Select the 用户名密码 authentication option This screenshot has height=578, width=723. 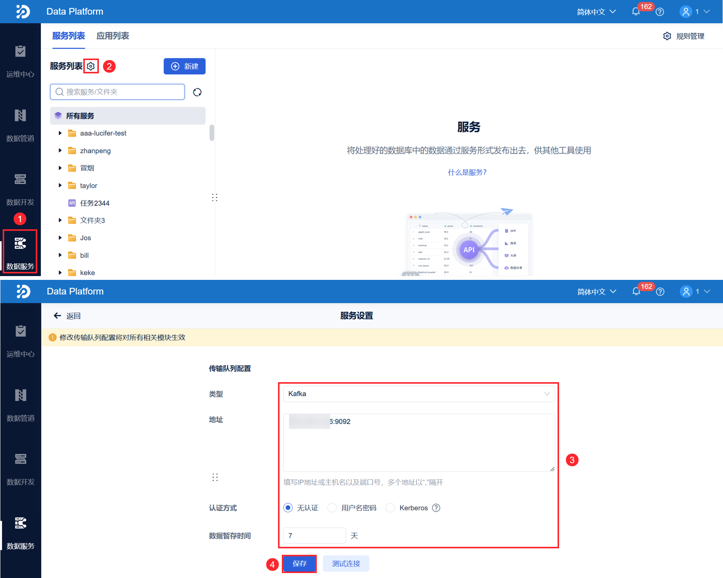coord(332,508)
